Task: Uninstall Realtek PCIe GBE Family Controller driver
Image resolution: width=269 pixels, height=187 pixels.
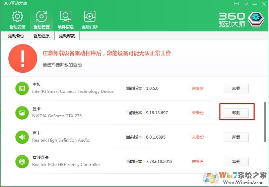Action: tap(236, 162)
